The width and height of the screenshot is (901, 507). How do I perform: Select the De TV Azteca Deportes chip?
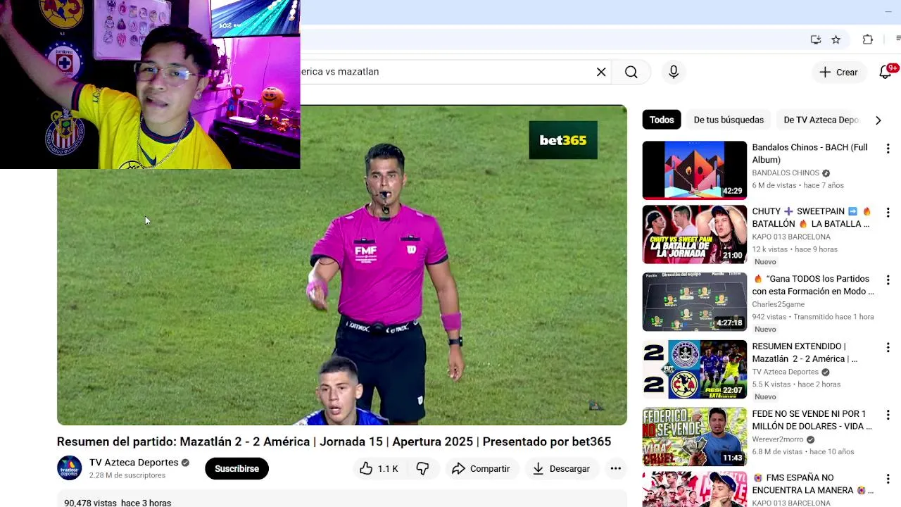(x=821, y=120)
